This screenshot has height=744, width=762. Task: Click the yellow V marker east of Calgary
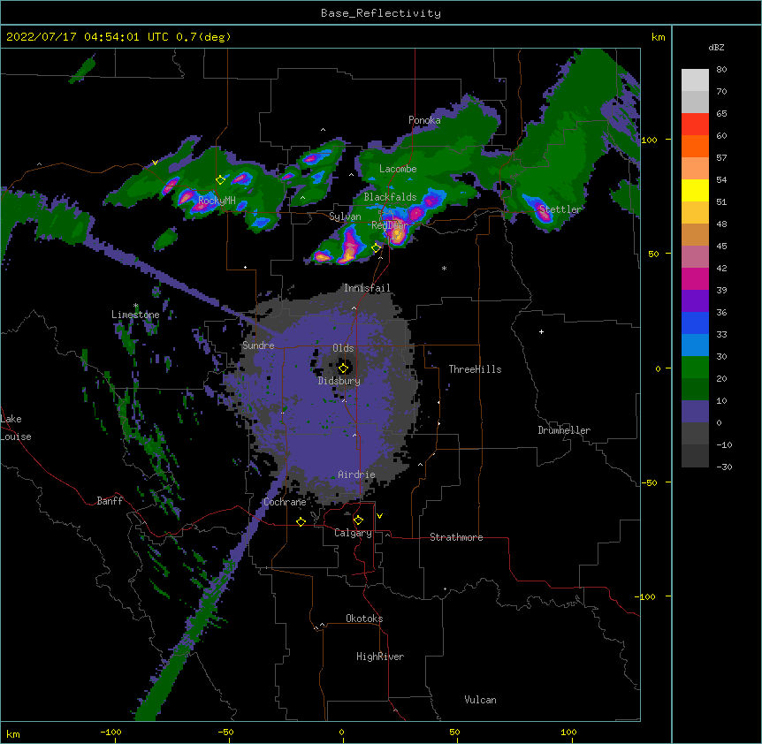[379, 516]
